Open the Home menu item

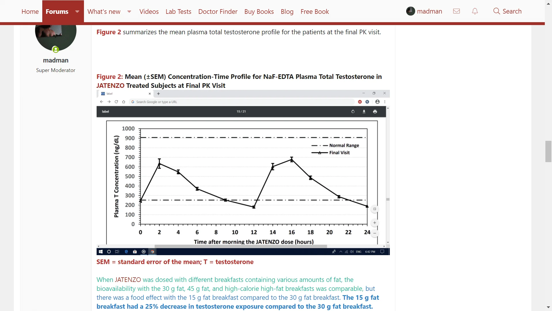pos(30,12)
